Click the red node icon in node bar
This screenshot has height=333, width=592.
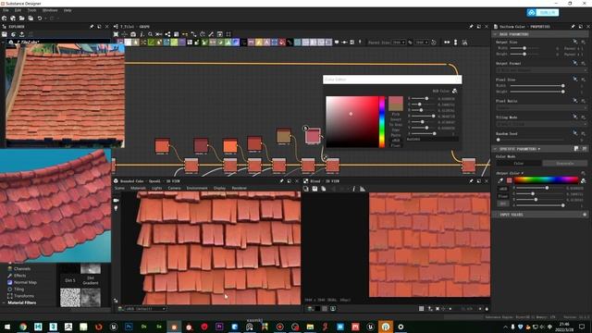tap(282, 43)
